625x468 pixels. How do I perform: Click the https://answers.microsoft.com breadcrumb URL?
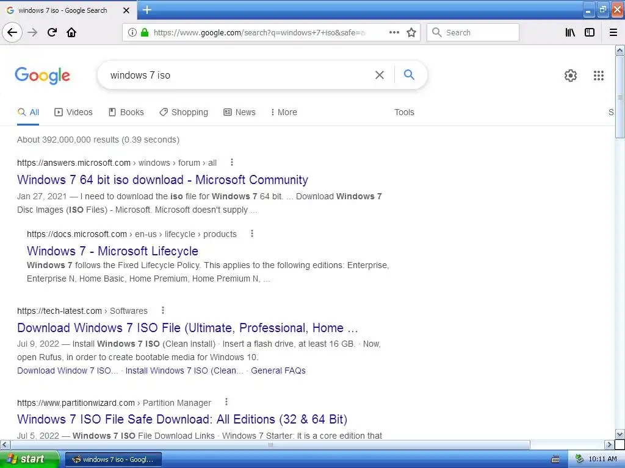click(74, 163)
